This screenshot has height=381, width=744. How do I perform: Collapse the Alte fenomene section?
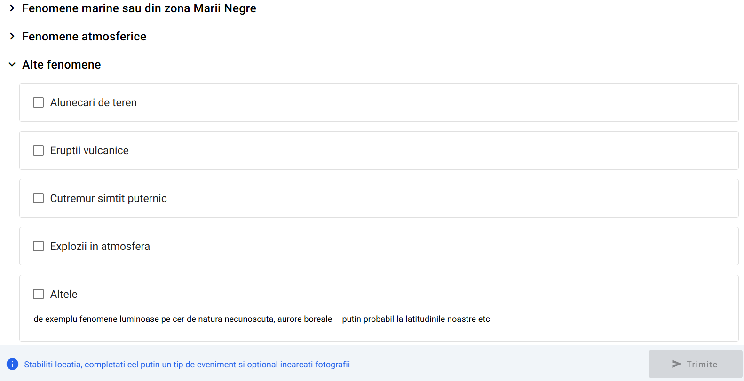tap(62, 64)
